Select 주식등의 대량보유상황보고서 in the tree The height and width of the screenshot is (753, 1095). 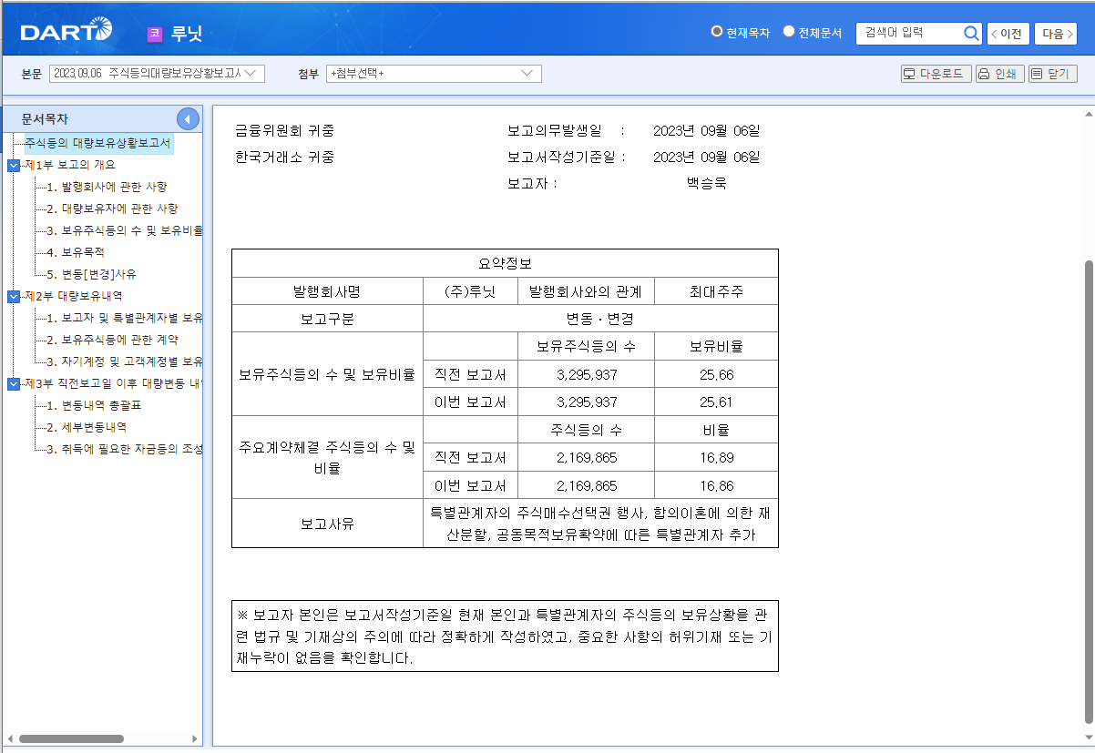97,143
